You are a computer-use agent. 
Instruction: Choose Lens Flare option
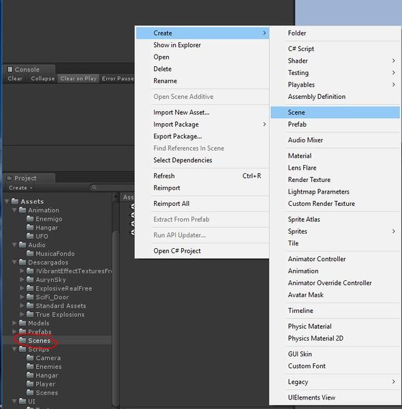click(335, 168)
